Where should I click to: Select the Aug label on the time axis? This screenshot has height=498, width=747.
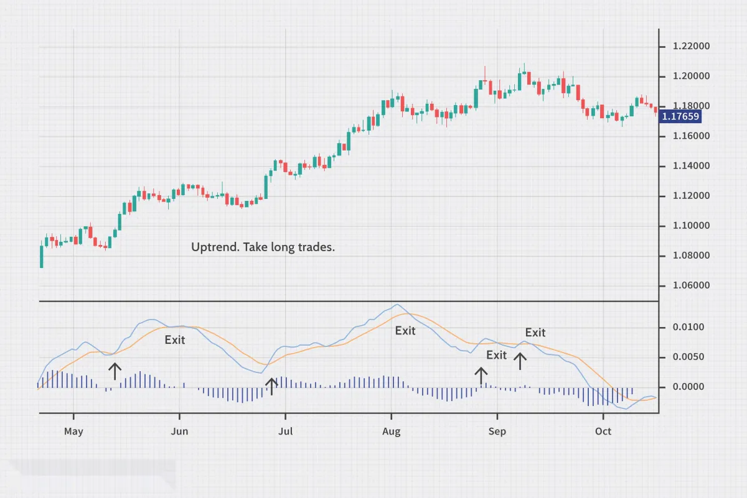tap(391, 431)
